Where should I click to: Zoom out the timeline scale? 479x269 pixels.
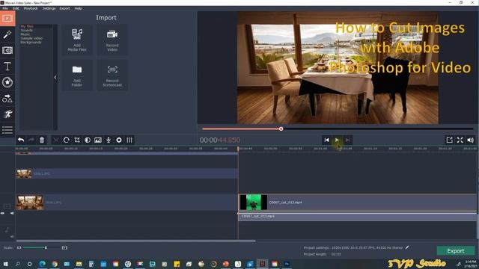coord(19,247)
